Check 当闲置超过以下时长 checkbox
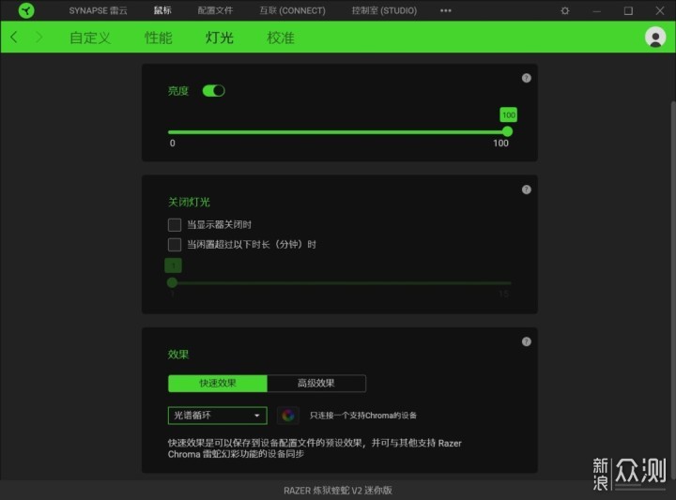This screenshot has width=676, height=500. tap(175, 244)
